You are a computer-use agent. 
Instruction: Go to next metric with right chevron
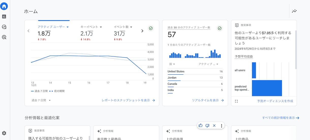(x=142, y=31)
